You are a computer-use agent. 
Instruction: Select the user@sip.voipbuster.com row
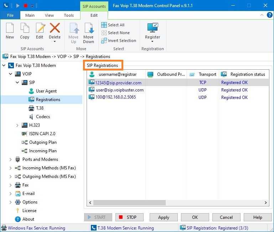coord(178,90)
